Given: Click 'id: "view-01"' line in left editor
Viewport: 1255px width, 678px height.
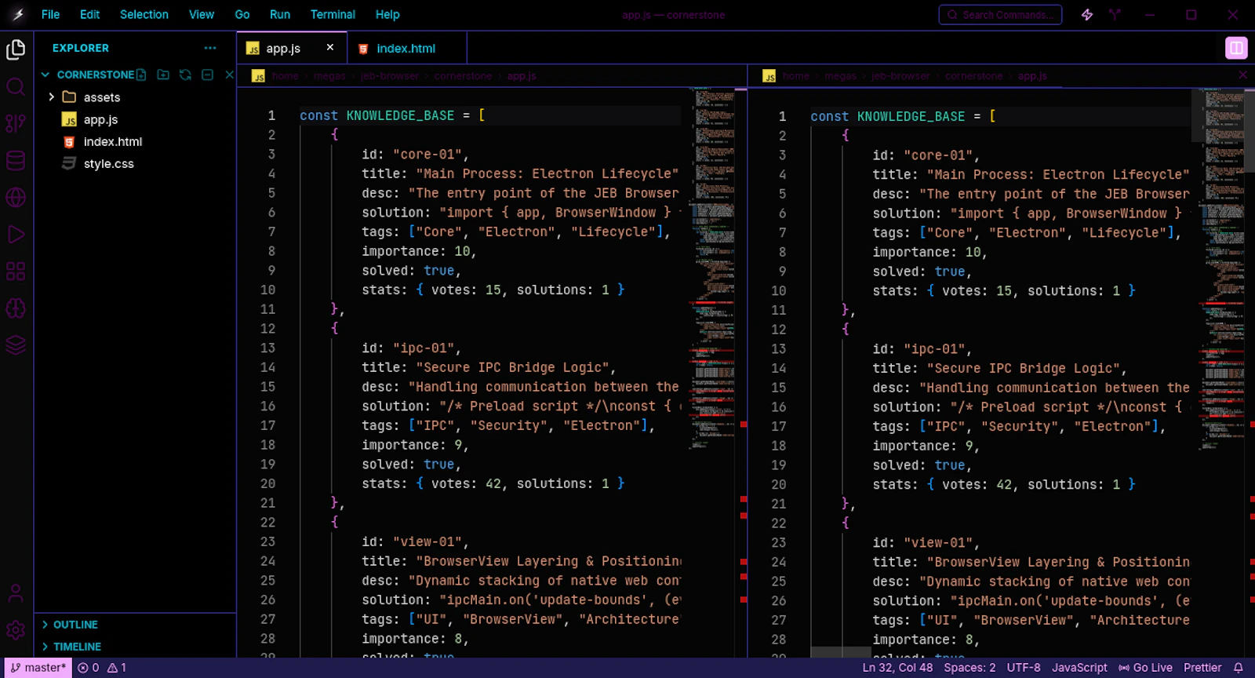Looking at the screenshot, I should [415, 541].
